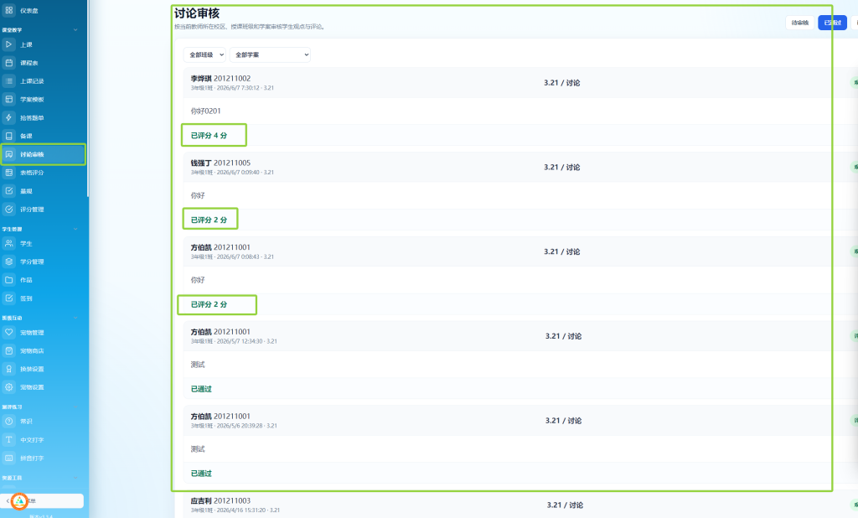Open the 上课记录 list icon
The height and width of the screenshot is (518, 858).
(x=8, y=81)
